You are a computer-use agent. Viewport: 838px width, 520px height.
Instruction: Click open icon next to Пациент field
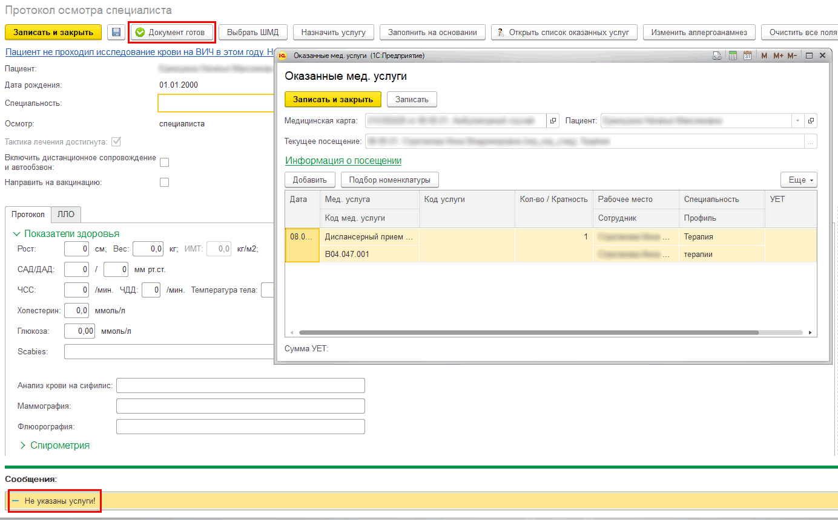[x=811, y=121]
